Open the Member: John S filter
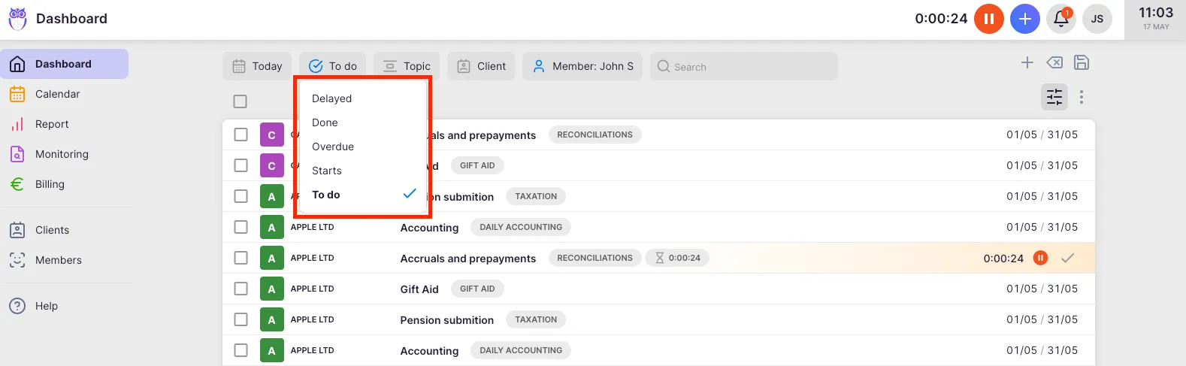Viewport: 1186px width, 366px height. (582, 66)
